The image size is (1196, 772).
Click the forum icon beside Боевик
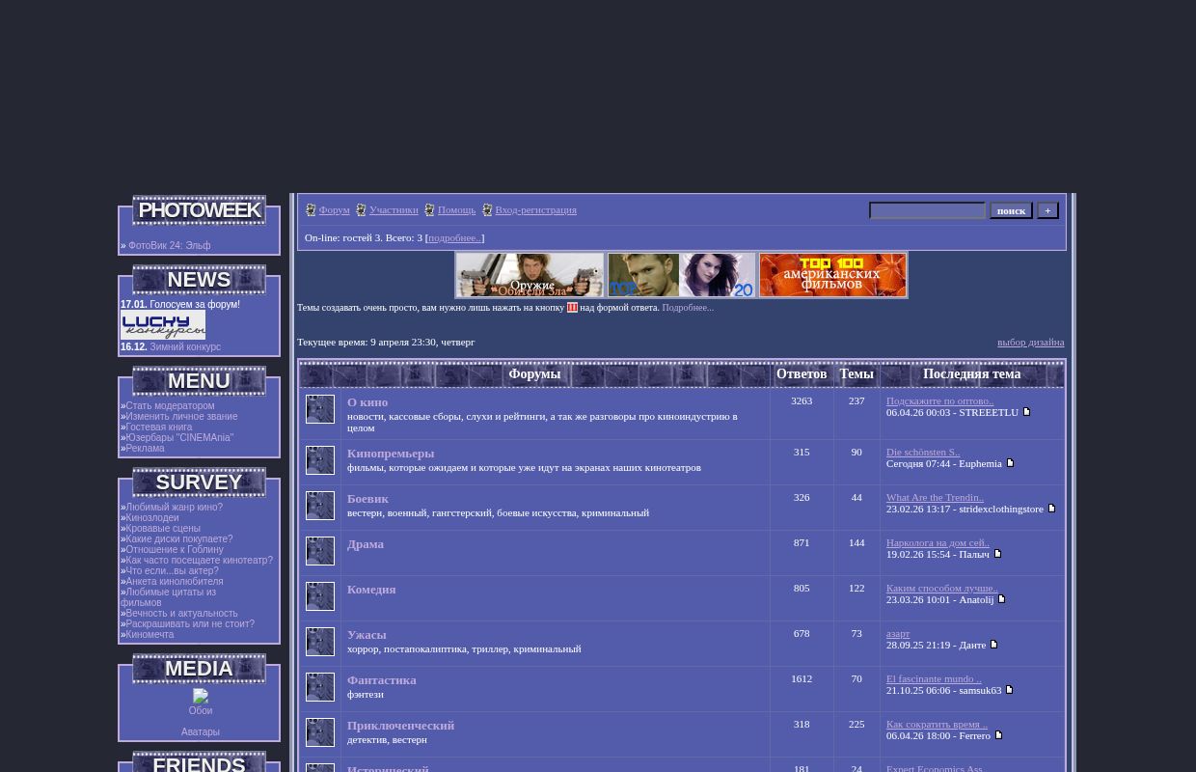click(319, 506)
